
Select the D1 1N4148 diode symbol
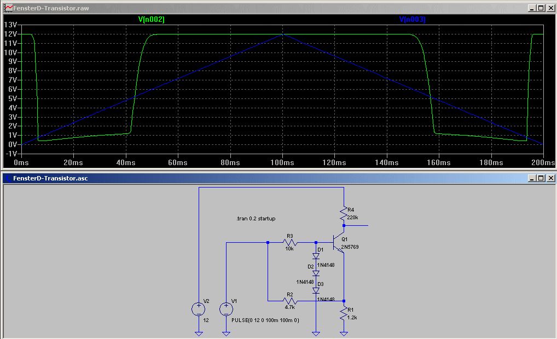click(316, 256)
